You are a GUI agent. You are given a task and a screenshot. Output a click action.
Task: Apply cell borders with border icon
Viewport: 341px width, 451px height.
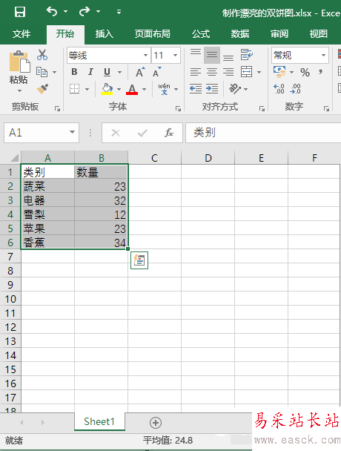tap(74, 89)
